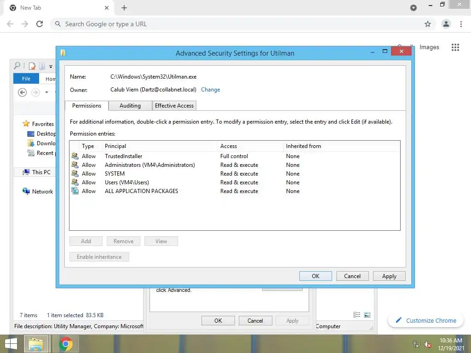This screenshot has width=471, height=353.
Task: Click the folder icon in dialog title bar
Action: tap(63, 53)
